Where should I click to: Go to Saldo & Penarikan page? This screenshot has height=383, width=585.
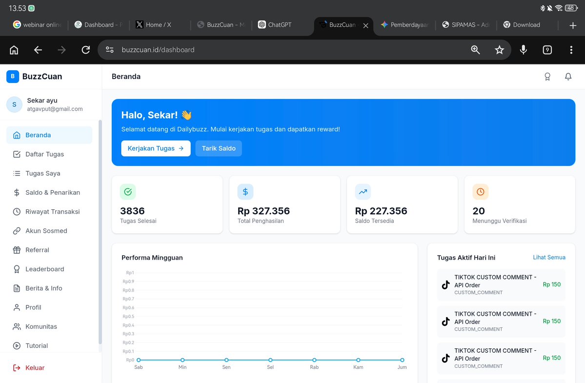point(49,192)
